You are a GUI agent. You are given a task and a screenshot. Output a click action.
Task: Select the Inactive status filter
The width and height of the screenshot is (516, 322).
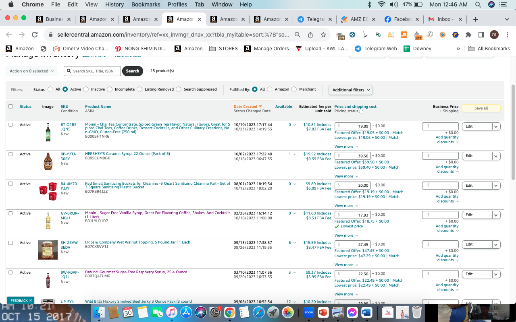point(86,89)
